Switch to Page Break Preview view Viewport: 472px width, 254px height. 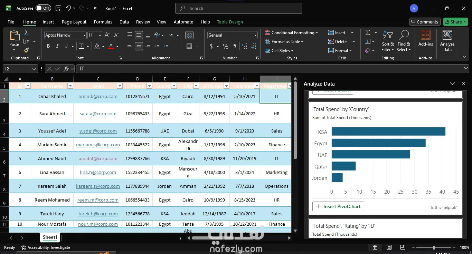pos(403,247)
